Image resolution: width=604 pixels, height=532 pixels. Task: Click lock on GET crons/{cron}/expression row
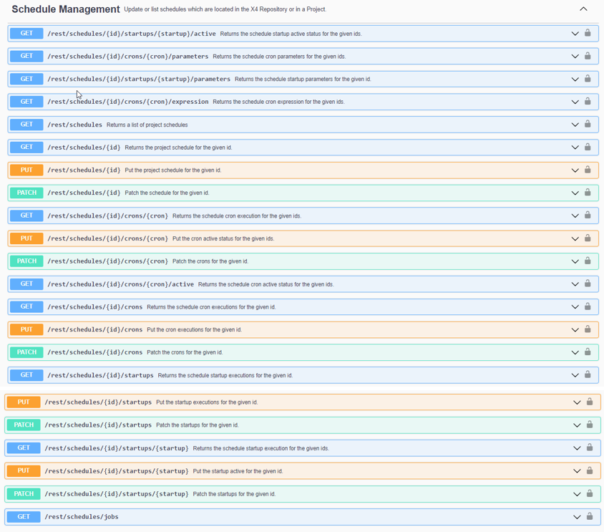(x=588, y=102)
